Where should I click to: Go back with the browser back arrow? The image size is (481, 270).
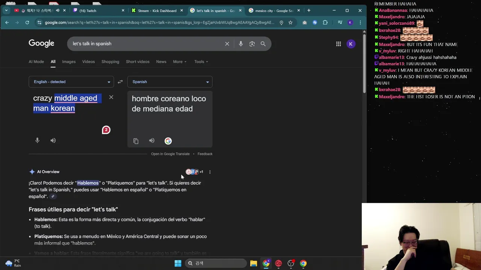click(7, 22)
